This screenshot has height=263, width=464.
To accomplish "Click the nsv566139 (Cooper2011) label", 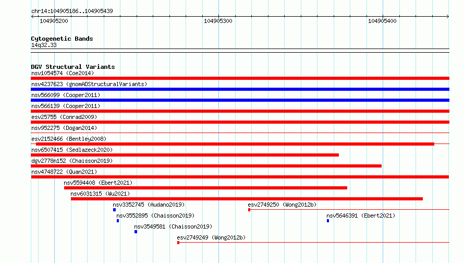I will point(66,106).
